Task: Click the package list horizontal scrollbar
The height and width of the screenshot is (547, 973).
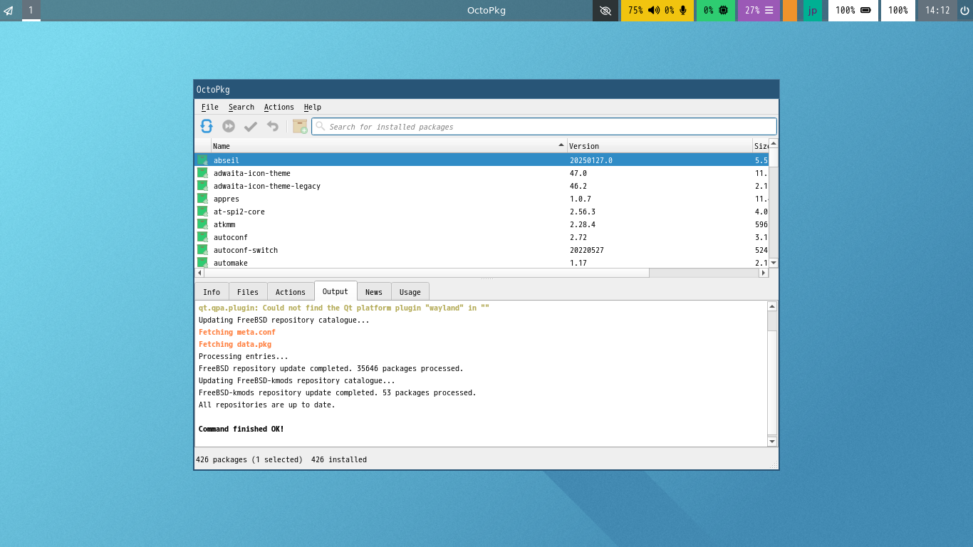Action: coord(426,273)
